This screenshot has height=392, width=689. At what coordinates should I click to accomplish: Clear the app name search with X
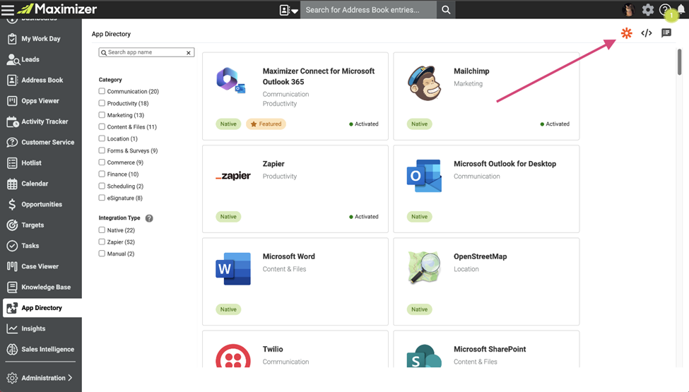tap(189, 53)
